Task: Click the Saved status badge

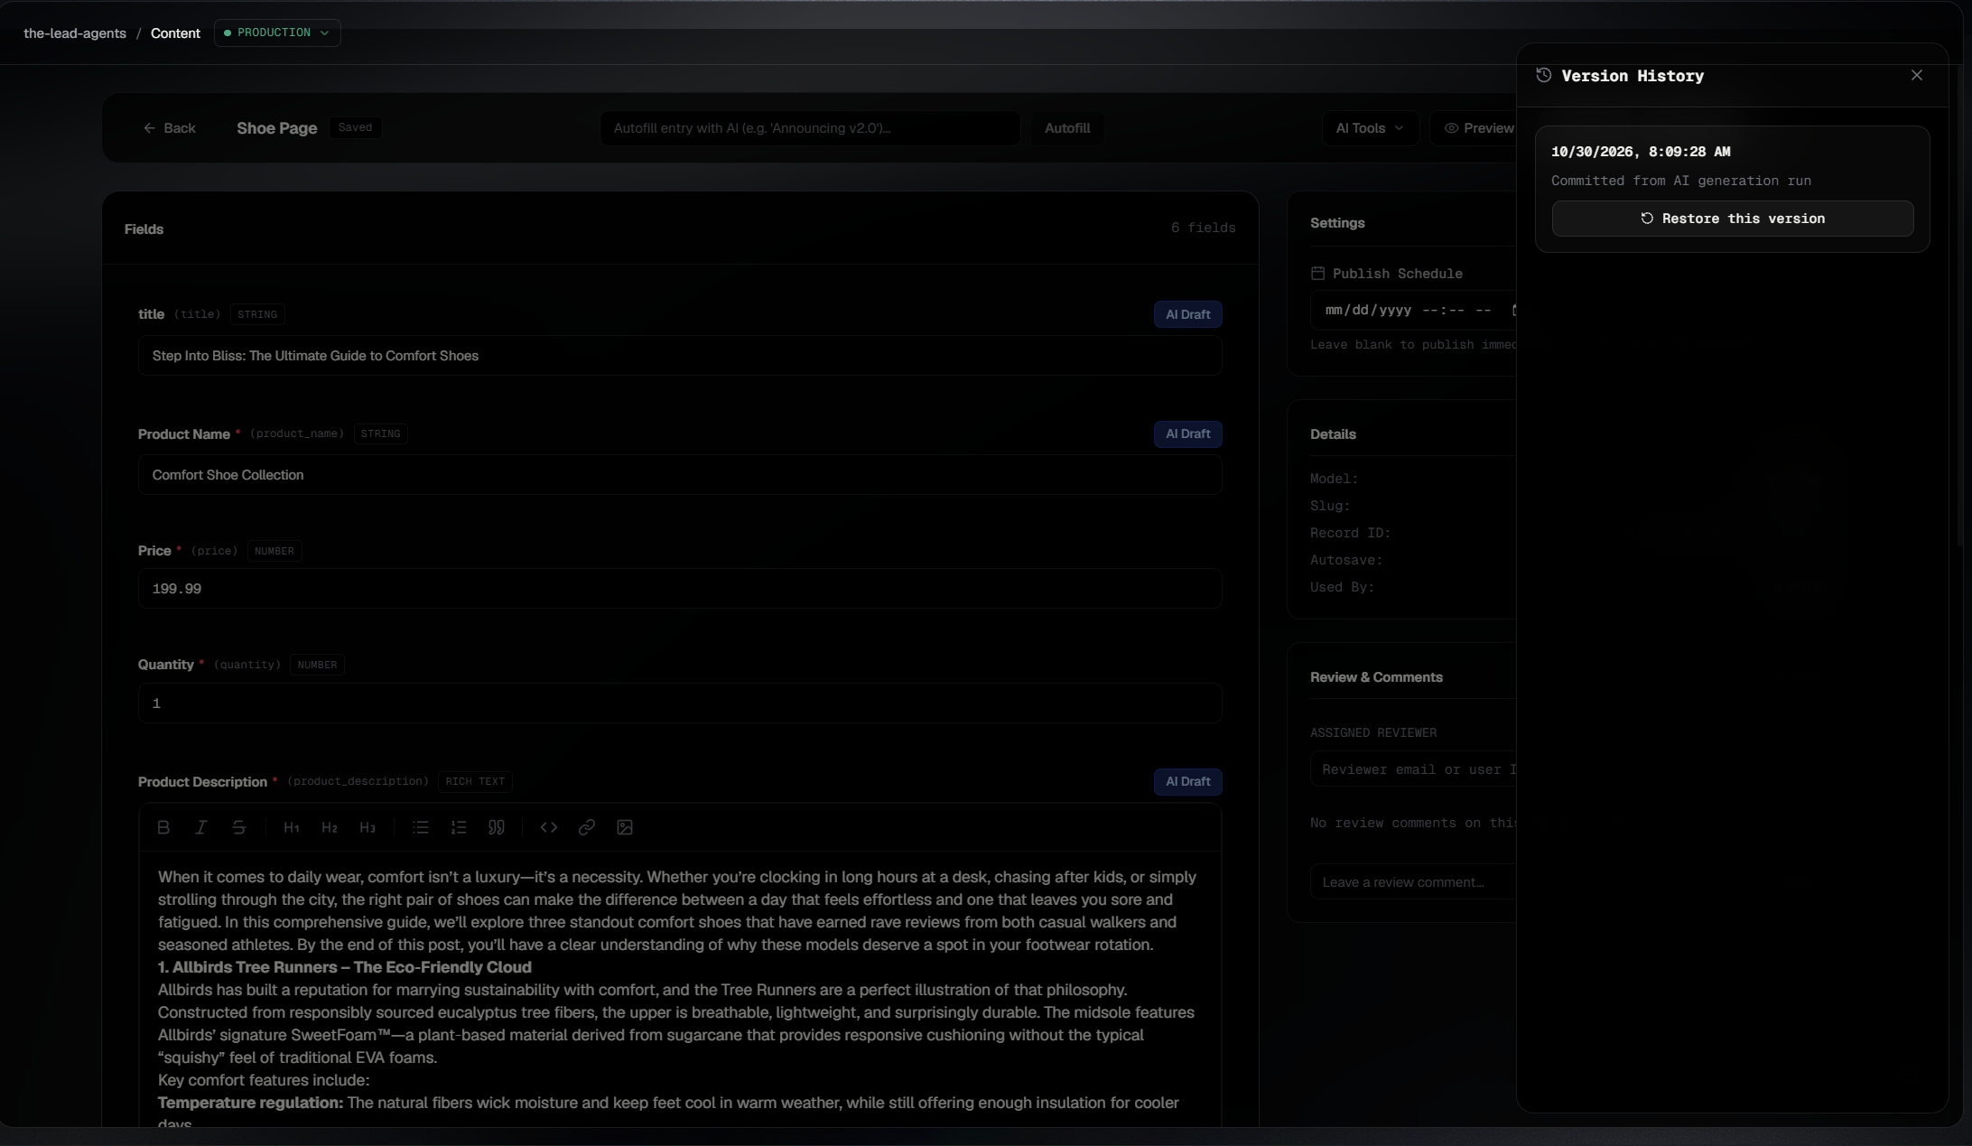Action: pos(355,127)
